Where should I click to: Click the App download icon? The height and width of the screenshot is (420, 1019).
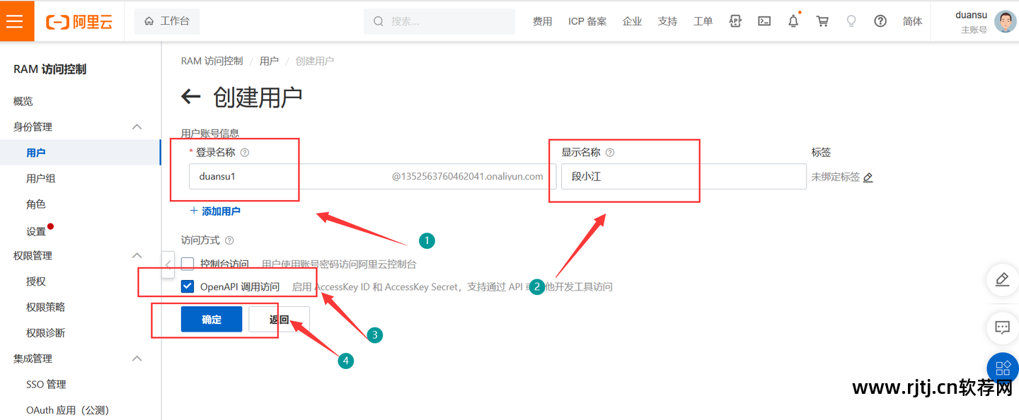(x=736, y=21)
